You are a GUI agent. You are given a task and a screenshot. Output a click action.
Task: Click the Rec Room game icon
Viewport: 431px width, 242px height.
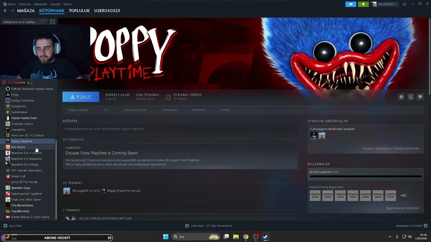coord(8,147)
